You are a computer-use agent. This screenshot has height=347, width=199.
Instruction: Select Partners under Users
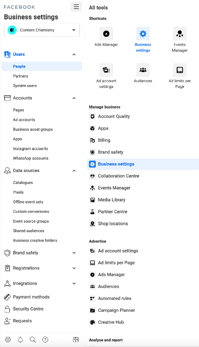tap(20, 76)
